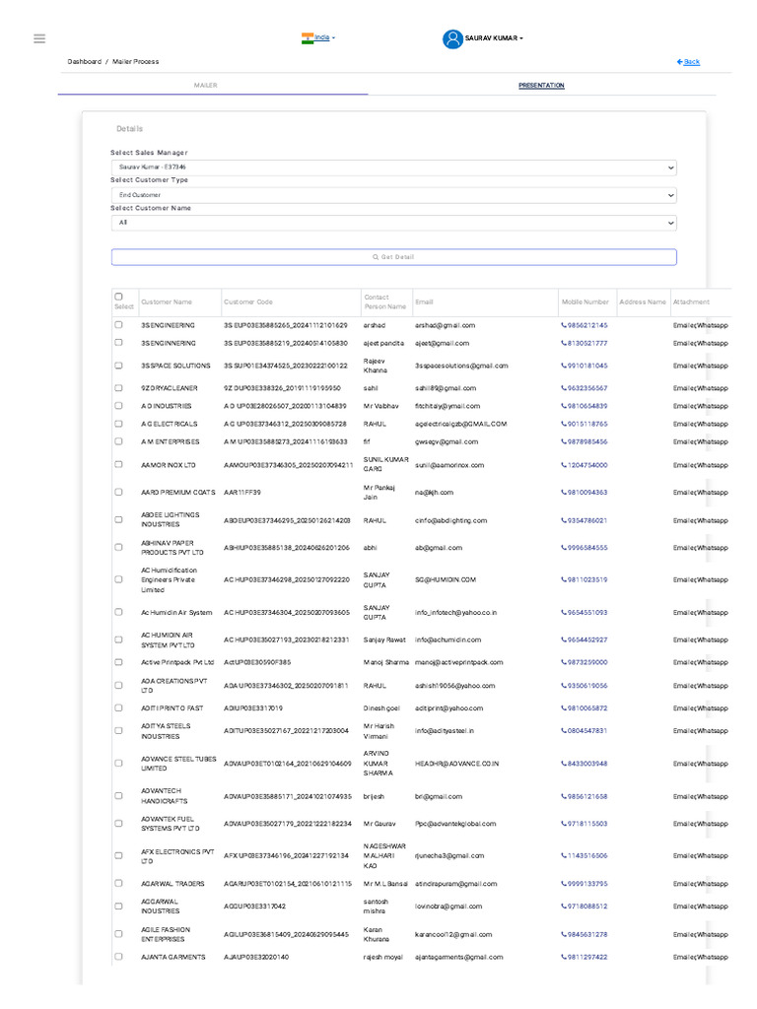
Task: Check the 3S ENGINEERING row checkbox
Action: [x=118, y=325]
